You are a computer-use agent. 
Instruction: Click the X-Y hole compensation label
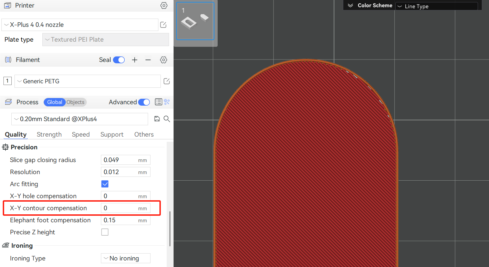point(43,196)
